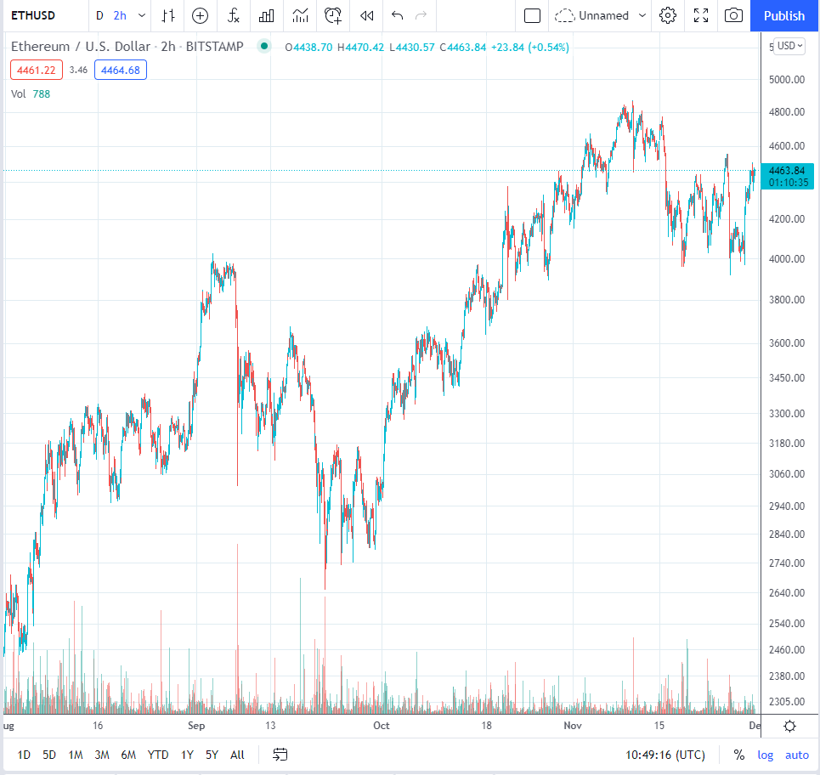Click the ETHUSD symbol search field
The image size is (820, 775).
click(x=33, y=15)
